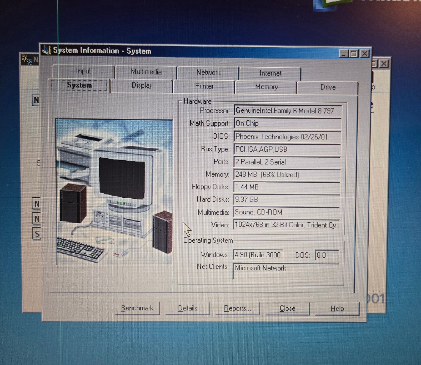The height and width of the screenshot is (365, 421).
Task: Click the Processor field GenuineIntel Family 6
Action: coord(288,111)
